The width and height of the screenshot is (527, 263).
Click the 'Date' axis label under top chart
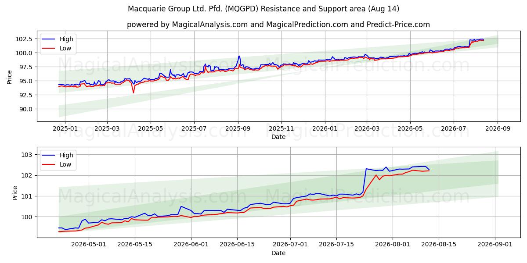pyautogui.click(x=278, y=137)
